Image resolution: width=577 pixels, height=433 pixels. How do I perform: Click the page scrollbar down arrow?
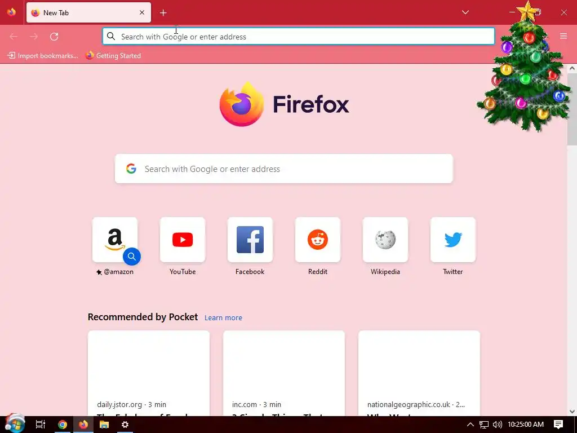tap(572, 412)
